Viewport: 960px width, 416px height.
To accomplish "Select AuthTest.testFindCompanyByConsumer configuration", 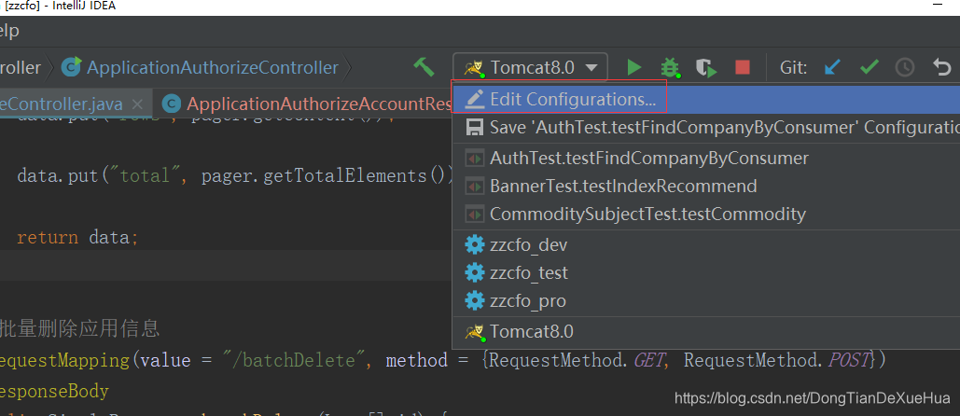I will [706, 159].
